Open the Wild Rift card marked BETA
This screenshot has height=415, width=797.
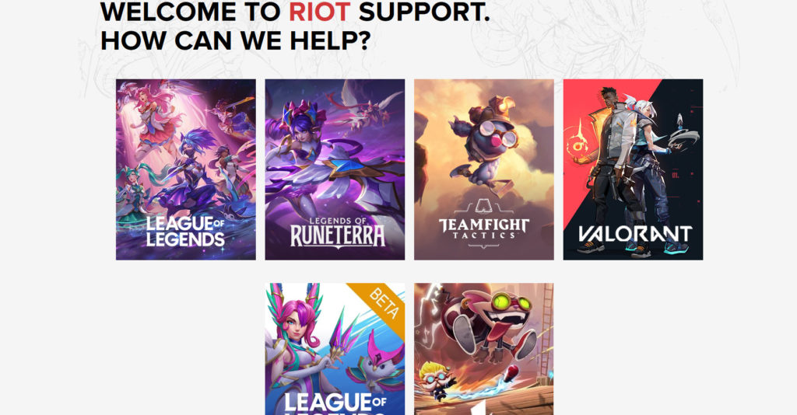pos(335,349)
